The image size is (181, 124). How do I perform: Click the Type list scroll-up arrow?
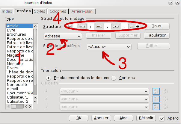35,26
